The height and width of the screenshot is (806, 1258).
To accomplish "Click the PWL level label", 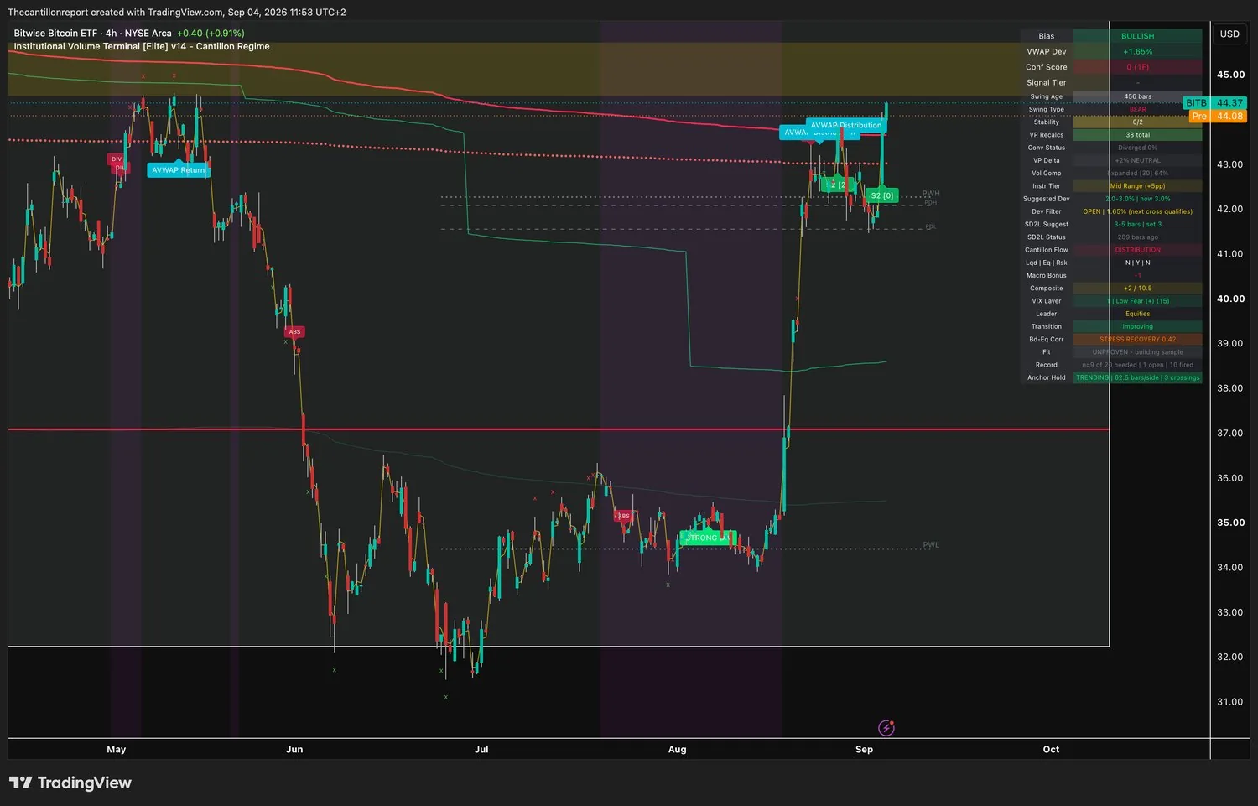I will [x=931, y=545].
